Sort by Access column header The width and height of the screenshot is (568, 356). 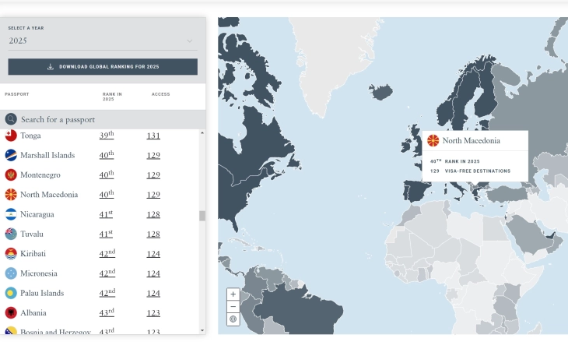coord(160,94)
